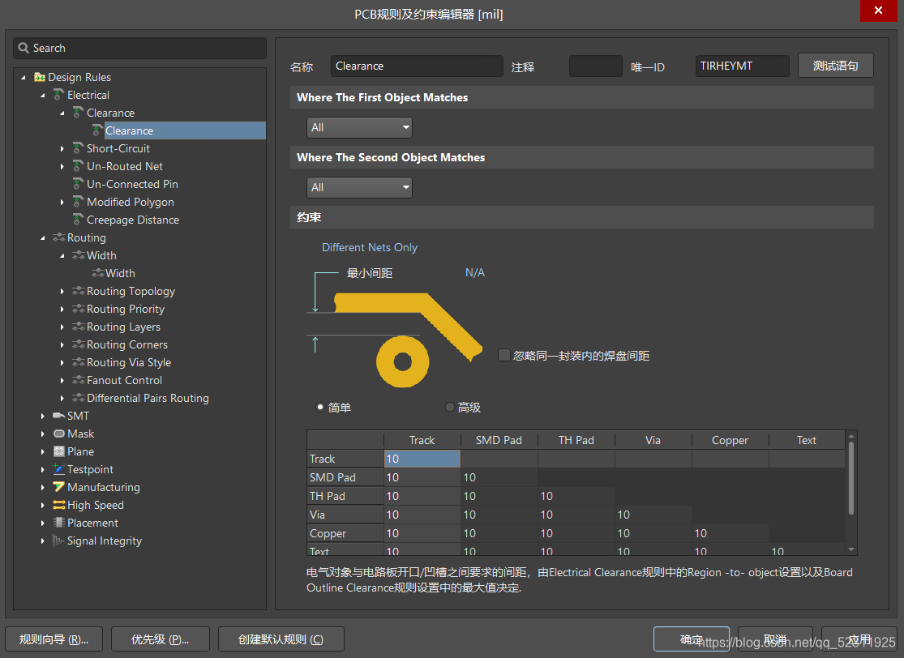Click the High Speed category icon
This screenshot has width=904, height=658.
[58, 505]
